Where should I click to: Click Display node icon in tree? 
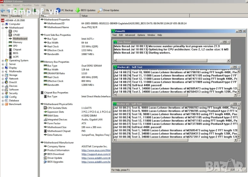[7, 67]
